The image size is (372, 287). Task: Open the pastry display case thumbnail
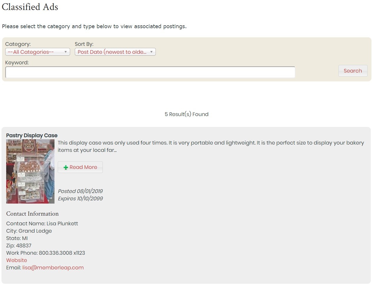(x=30, y=172)
